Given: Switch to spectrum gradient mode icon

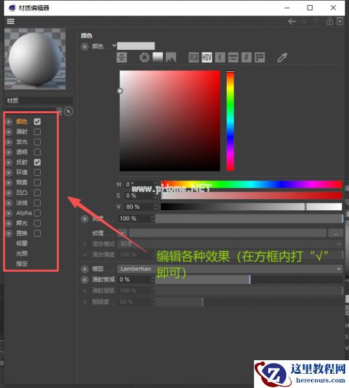Looking at the screenshot, I should tap(158, 58).
